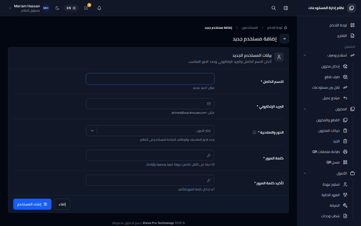Collapse the الأصول sidebar group chevron
Screen dimensions: 361x226
click(305, 173)
